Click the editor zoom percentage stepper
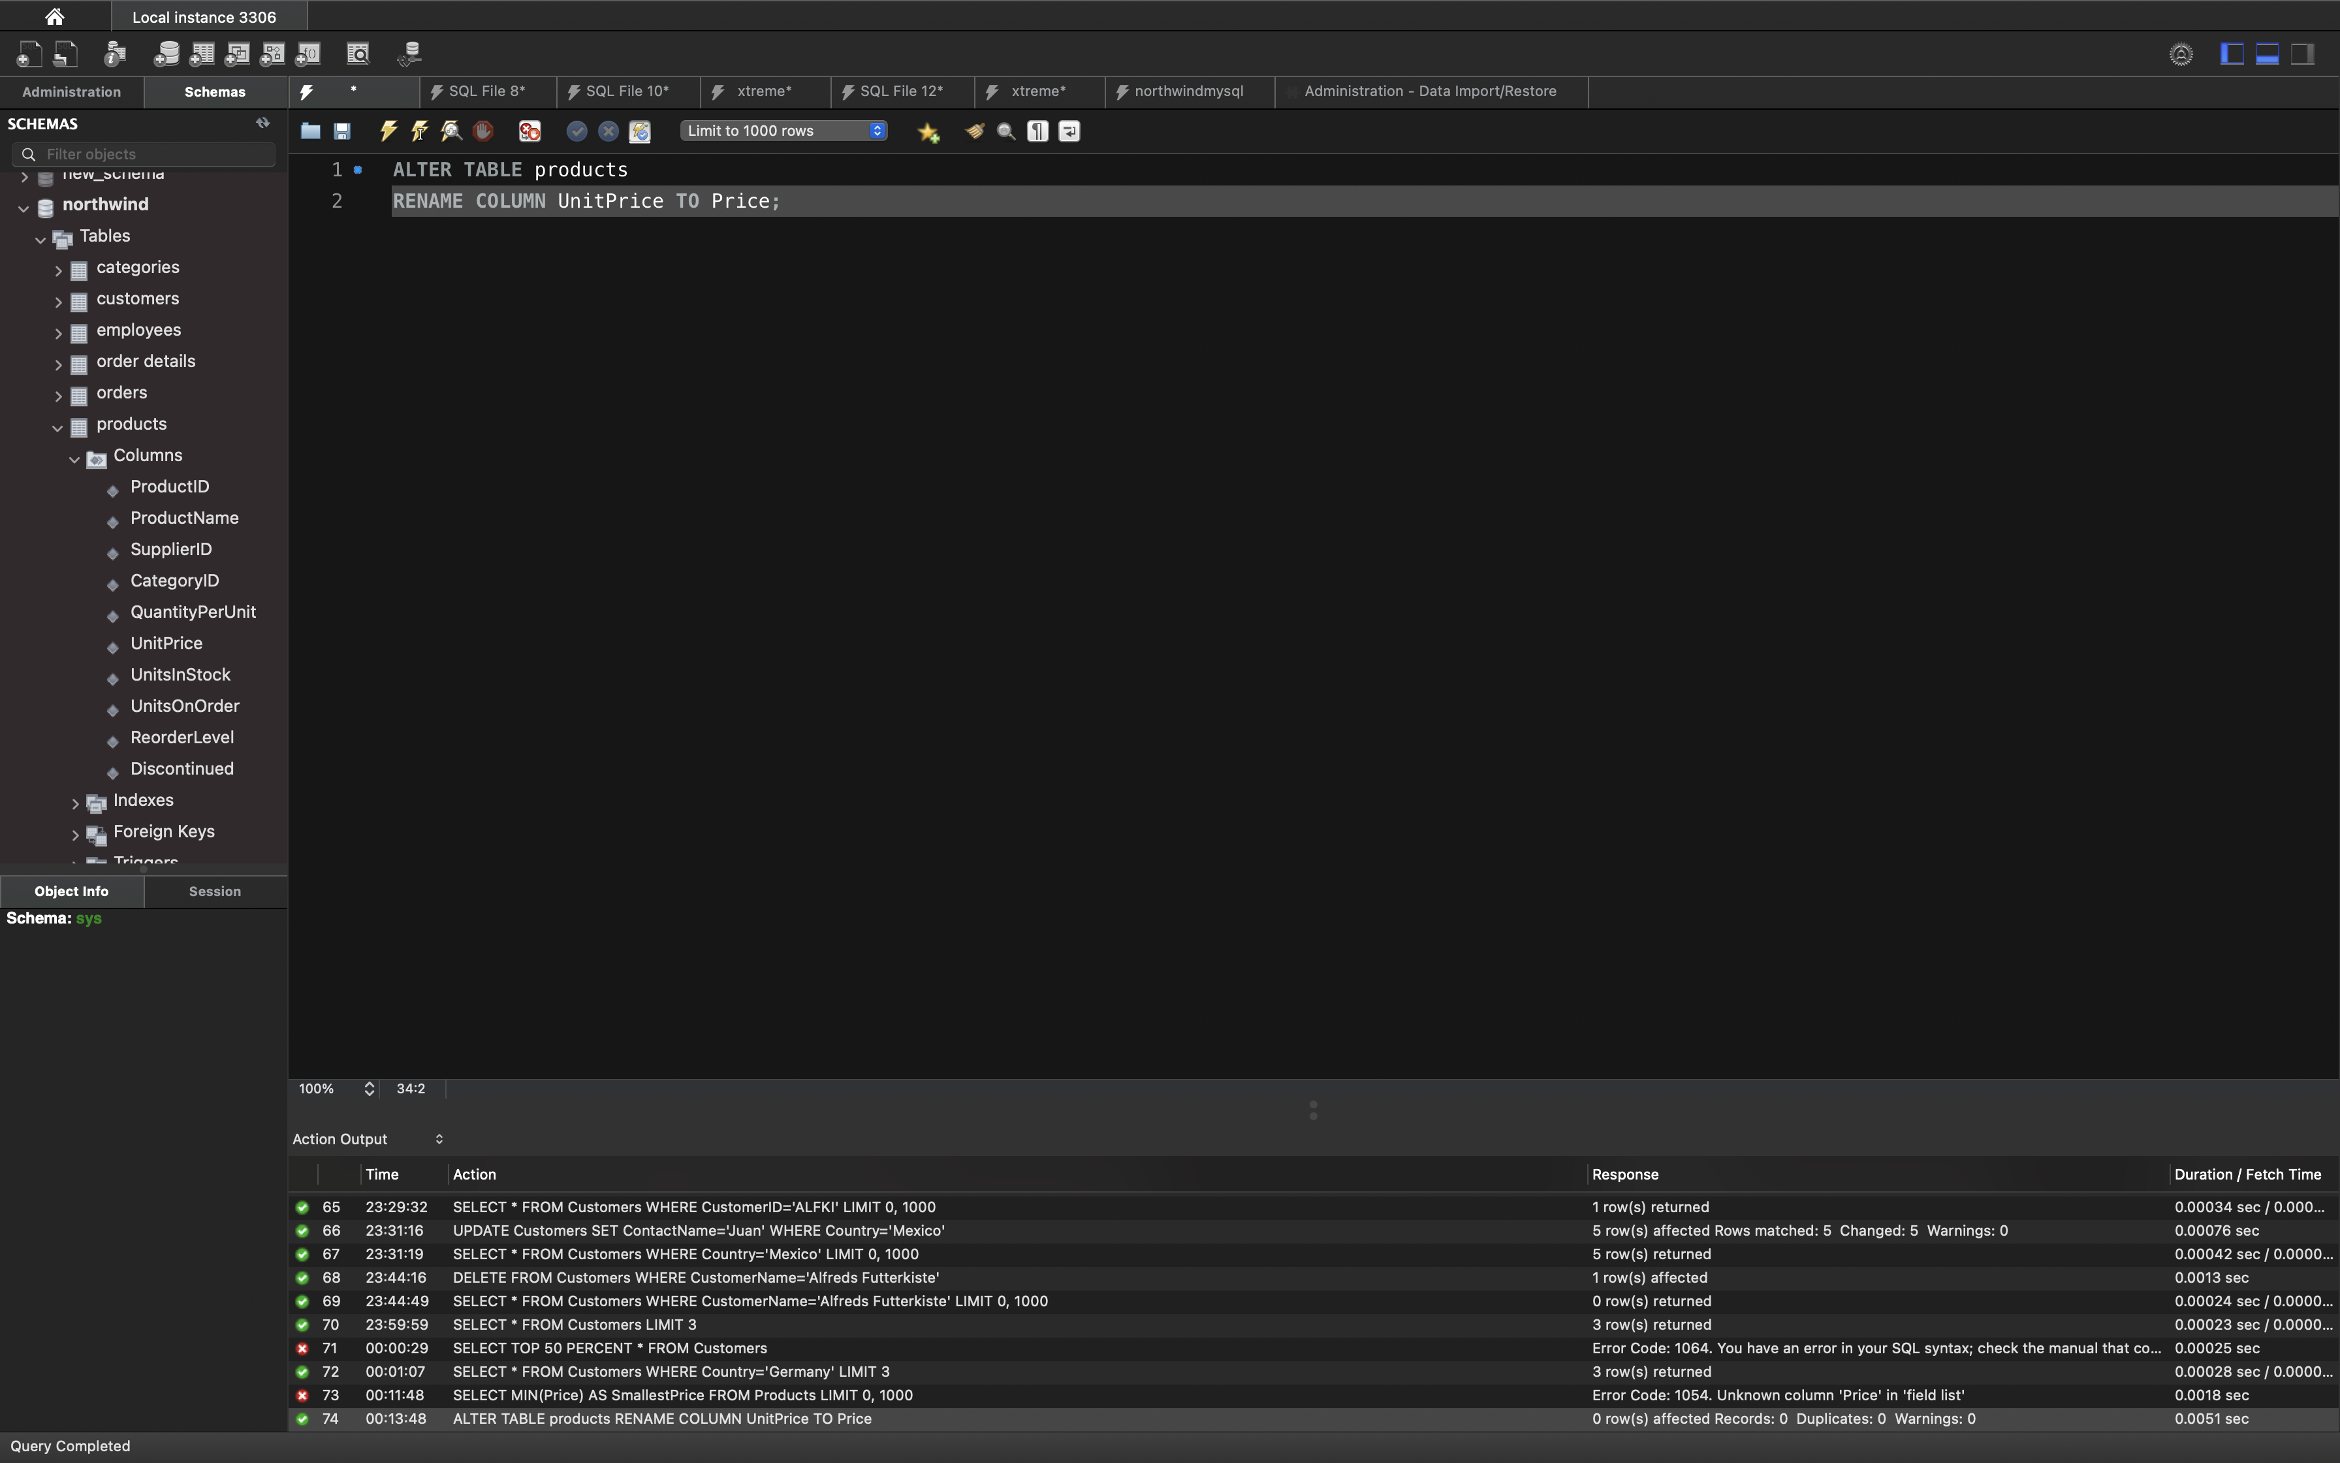This screenshot has height=1463, width=2340. pos(368,1089)
